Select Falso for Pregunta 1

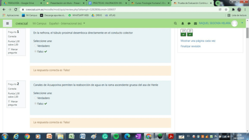(x=35, y=51)
